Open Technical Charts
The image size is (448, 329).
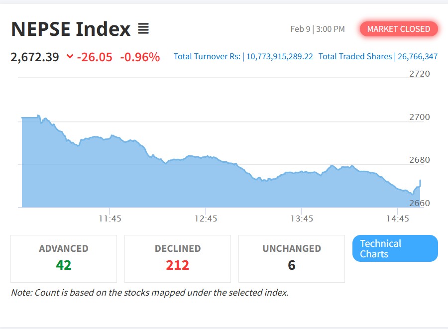coord(395,248)
